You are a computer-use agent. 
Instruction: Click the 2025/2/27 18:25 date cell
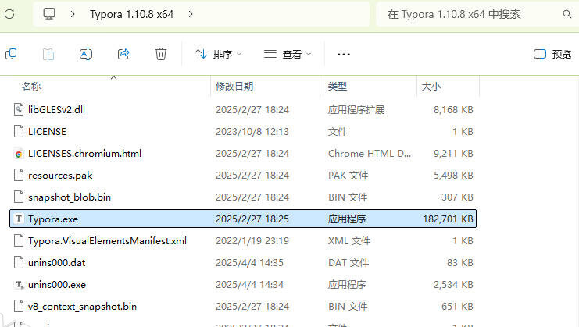[x=252, y=219]
